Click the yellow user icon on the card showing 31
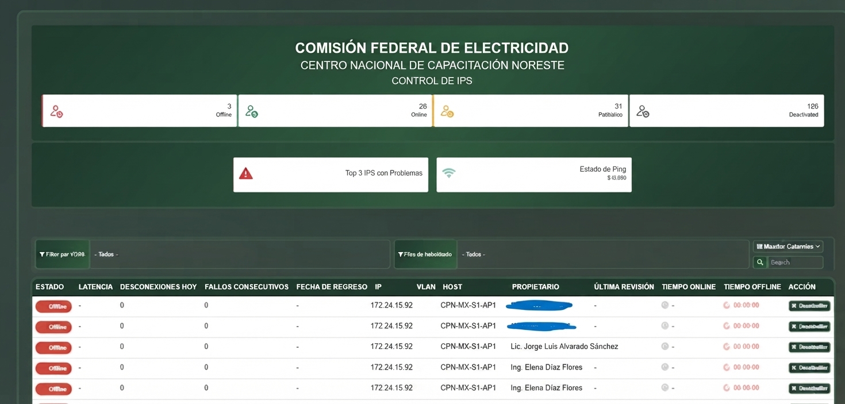The height and width of the screenshot is (404, 845). tap(447, 111)
